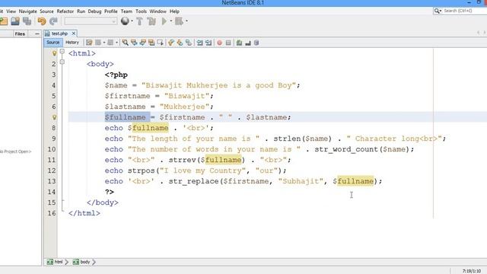The width and height of the screenshot is (487, 274).
Task: Switch to the Source editor view
Action: tap(53, 43)
